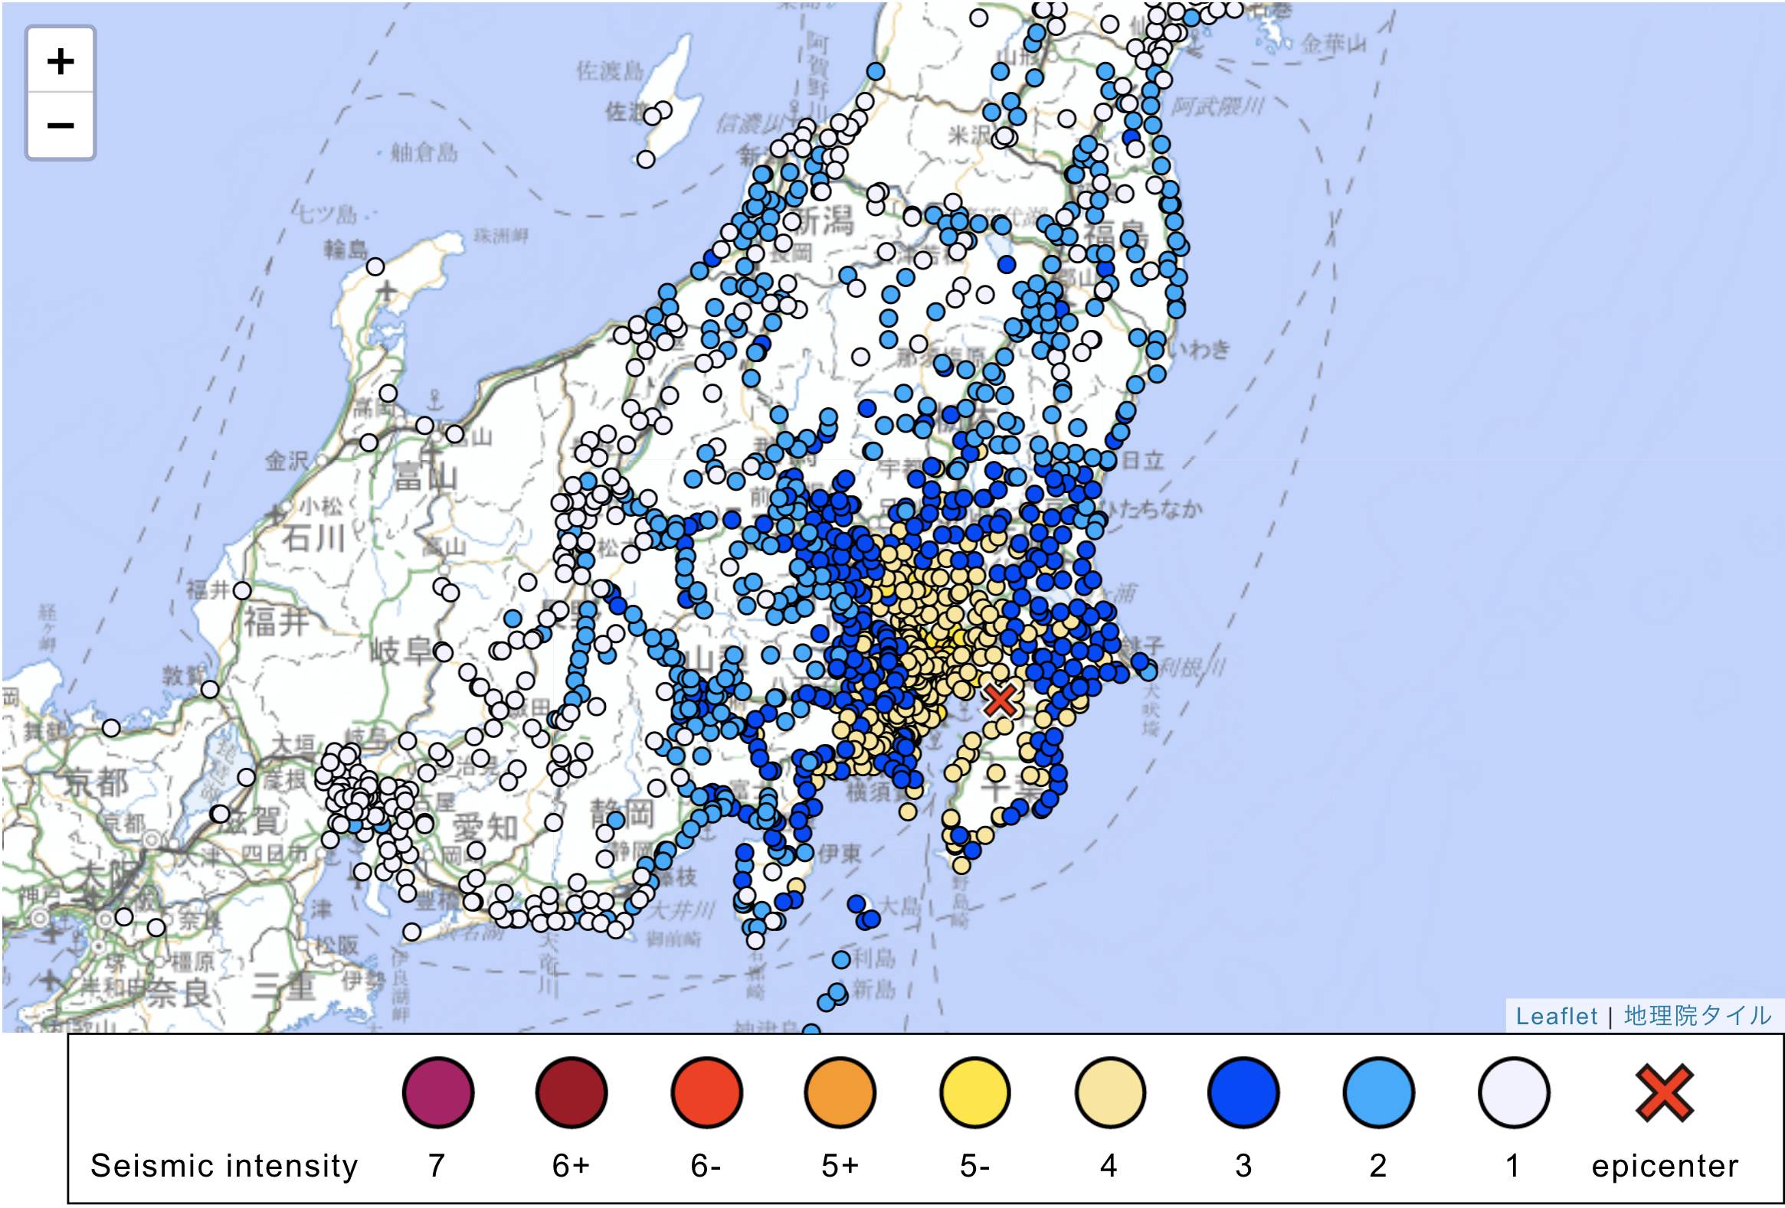Click the intensity 6+ dark red legend circle
Image resolution: width=1785 pixels, height=1208 pixels.
(572, 1092)
